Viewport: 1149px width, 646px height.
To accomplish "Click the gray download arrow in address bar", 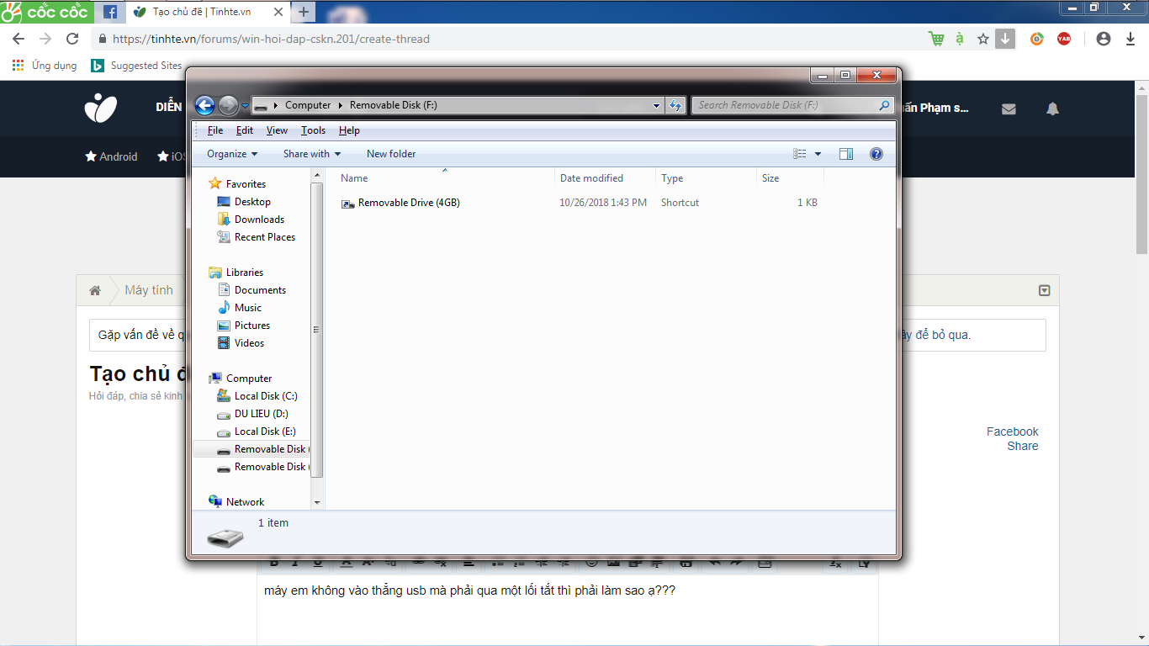I will [x=1005, y=39].
